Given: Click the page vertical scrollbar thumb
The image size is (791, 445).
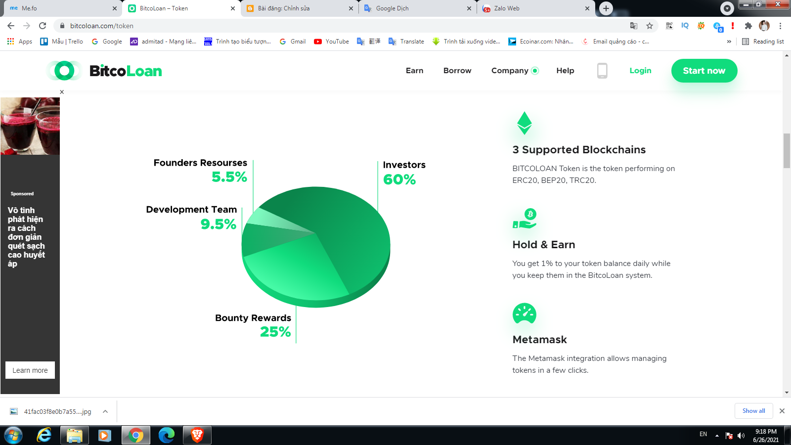Looking at the screenshot, I should pos(787,151).
